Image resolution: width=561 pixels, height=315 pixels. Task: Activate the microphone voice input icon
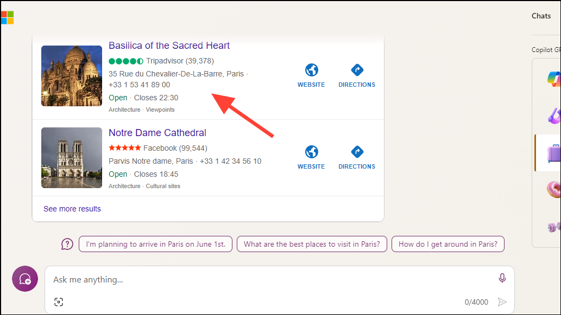pos(502,278)
